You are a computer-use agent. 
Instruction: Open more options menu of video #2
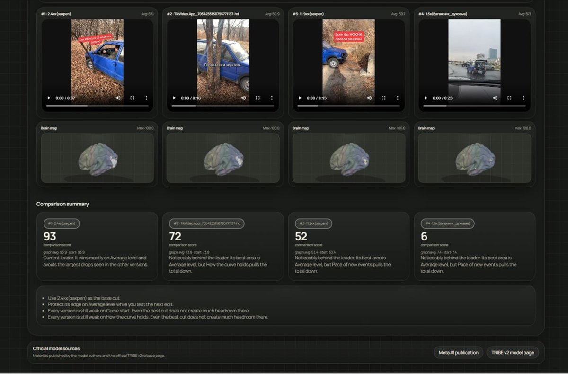tap(272, 98)
